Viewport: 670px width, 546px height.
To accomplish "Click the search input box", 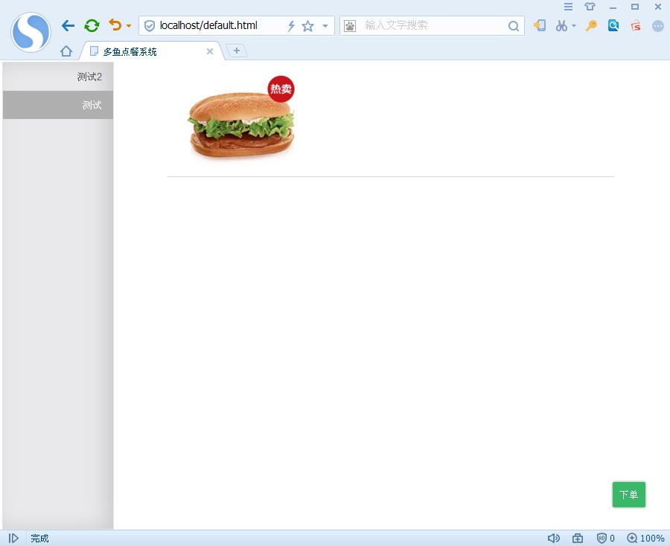I will [432, 25].
